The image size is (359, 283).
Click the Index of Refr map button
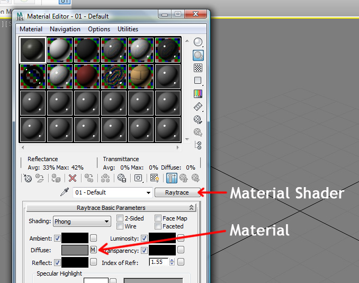click(181, 262)
